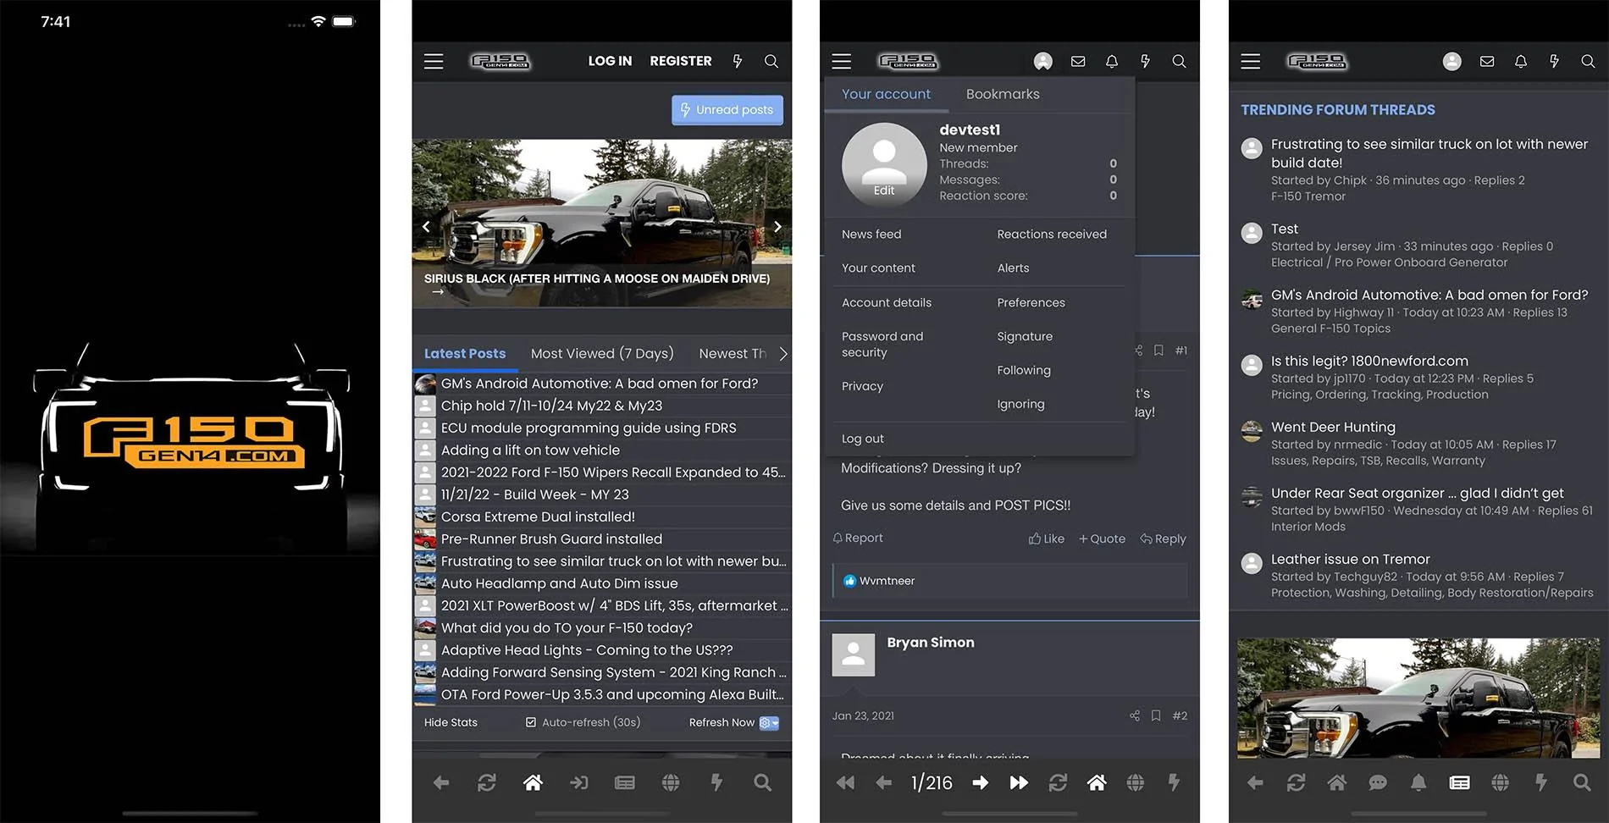Image resolution: width=1609 pixels, height=823 pixels.
Task: Open Reactions received in account menu
Action: 1052,235
